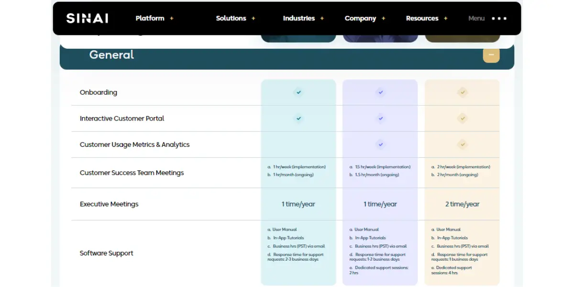This screenshot has height=287, width=574.
Task: Click Interactive Customer Portal checkmark in teal column
Action: [298, 118]
